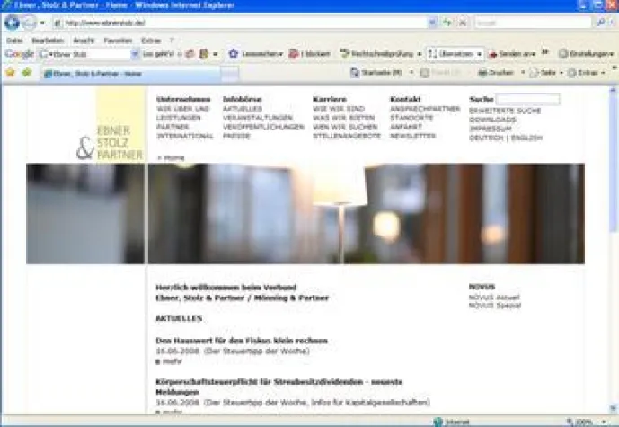
Task: Click the Rechtschreibprüfung toolbar button
Action: tap(376, 54)
